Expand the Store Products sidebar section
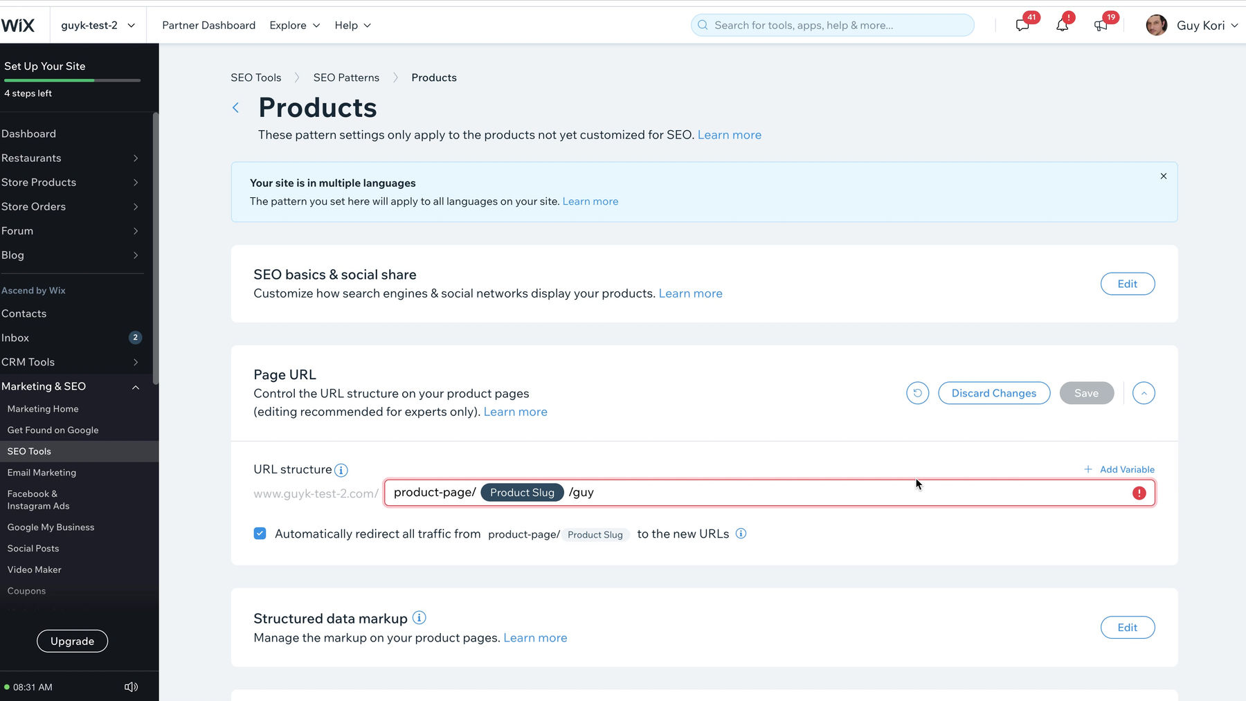This screenshot has height=701, width=1246. 136,183
